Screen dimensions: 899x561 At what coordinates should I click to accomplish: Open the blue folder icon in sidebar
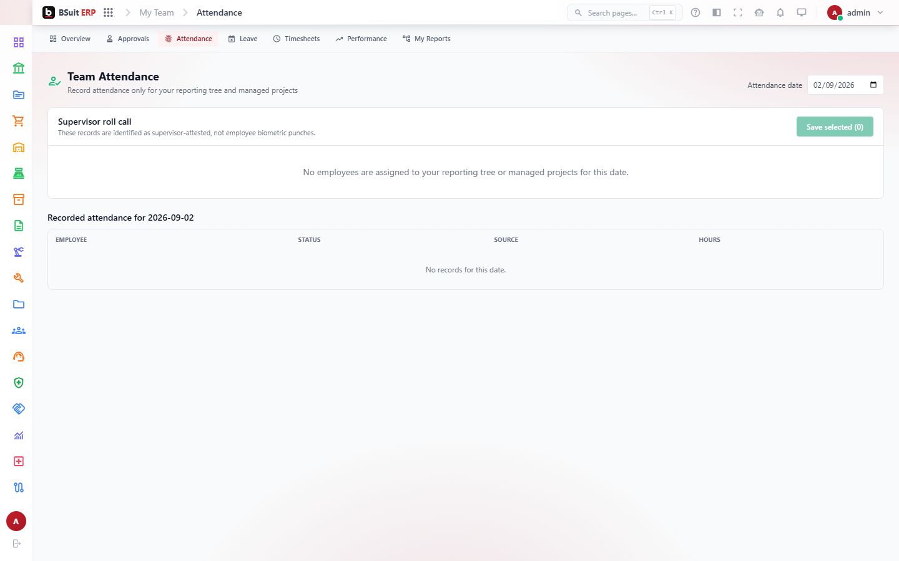click(x=19, y=304)
